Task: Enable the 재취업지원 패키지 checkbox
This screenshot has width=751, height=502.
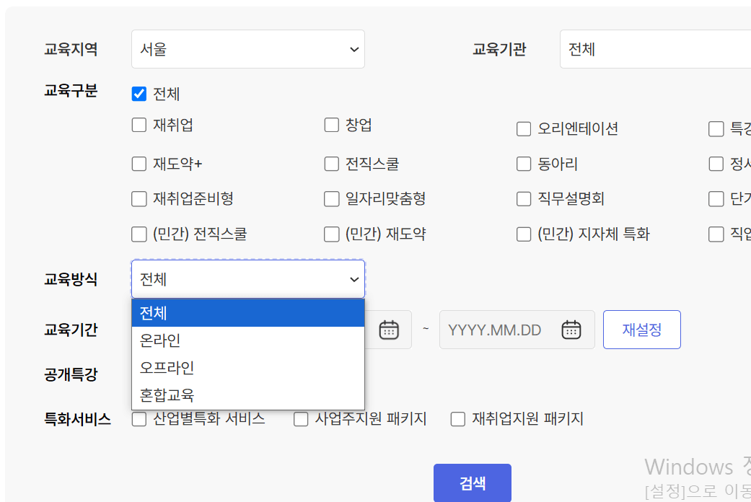Action: [x=457, y=418]
